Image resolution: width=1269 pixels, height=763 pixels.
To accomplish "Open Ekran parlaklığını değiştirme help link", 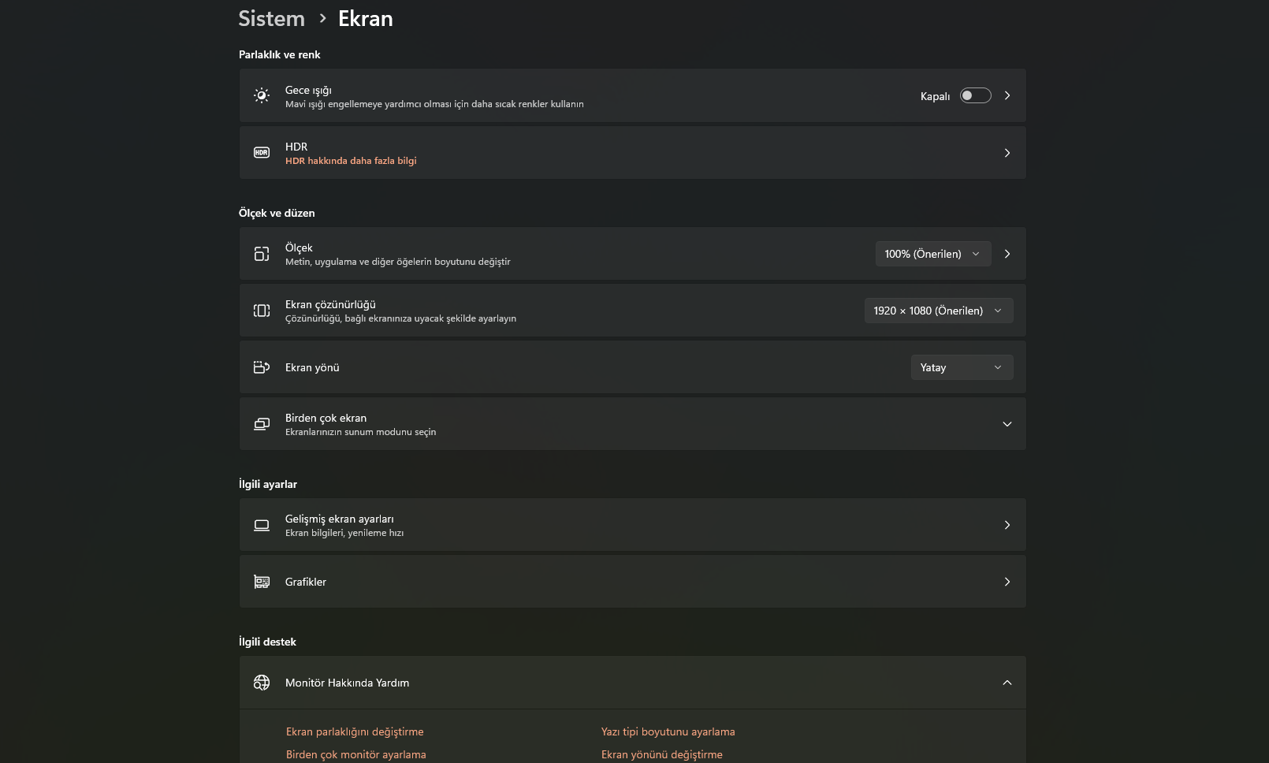I will point(355,731).
